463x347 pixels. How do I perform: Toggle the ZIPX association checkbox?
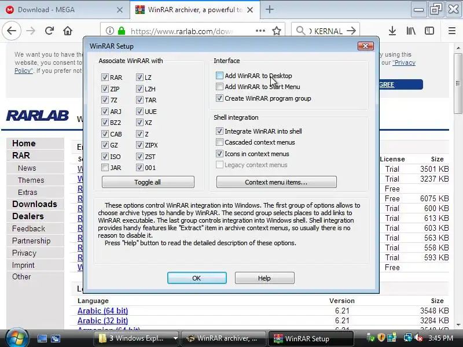point(139,145)
